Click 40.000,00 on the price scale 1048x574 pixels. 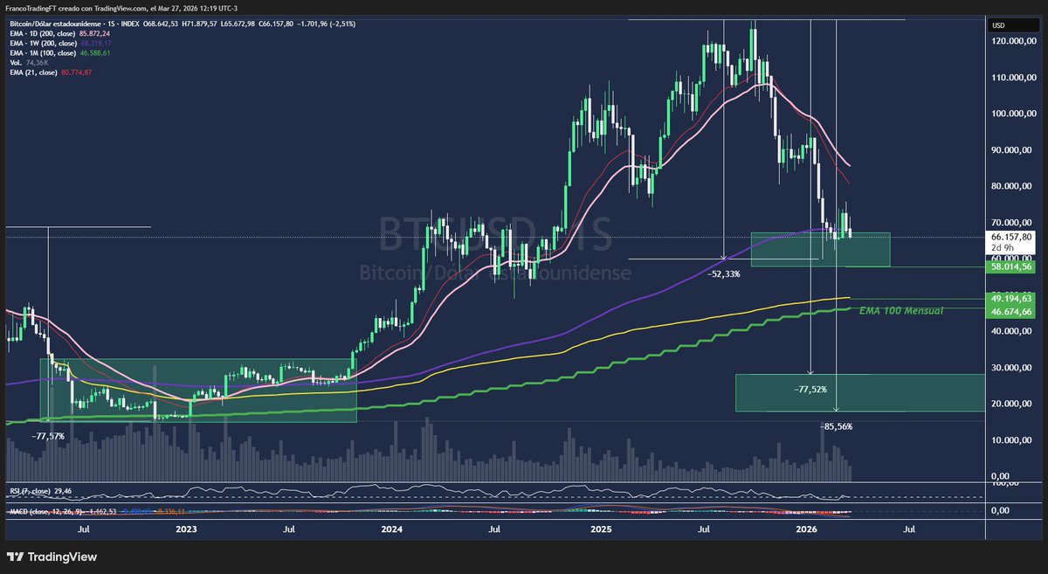tap(1010, 331)
